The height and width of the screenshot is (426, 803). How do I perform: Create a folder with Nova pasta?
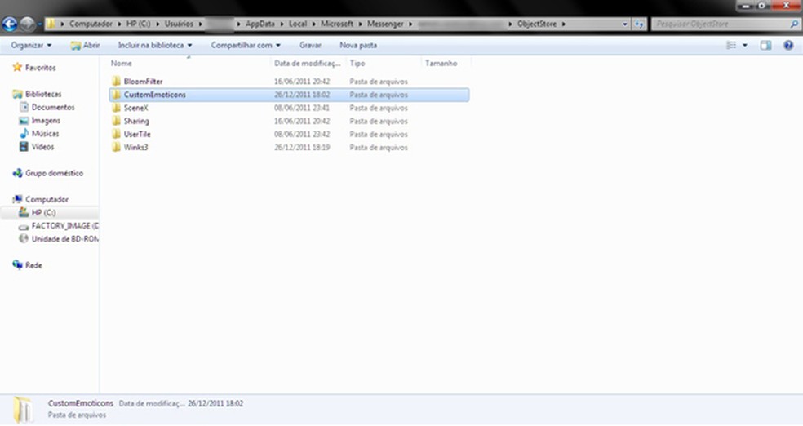(x=358, y=45)
